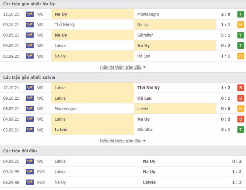Click the green T badge for Na Uy 5:1 Gibraltar
The width and height of the screenshot is (246, 190).
[241, 35]
